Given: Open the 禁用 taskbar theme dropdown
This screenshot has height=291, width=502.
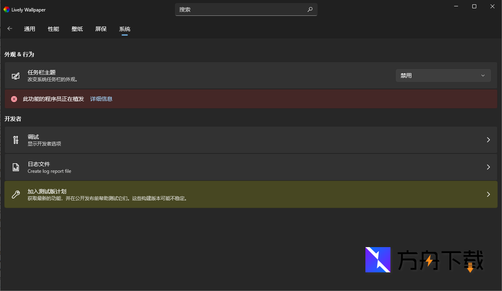Looking at the screenshot, I should 443,76.
